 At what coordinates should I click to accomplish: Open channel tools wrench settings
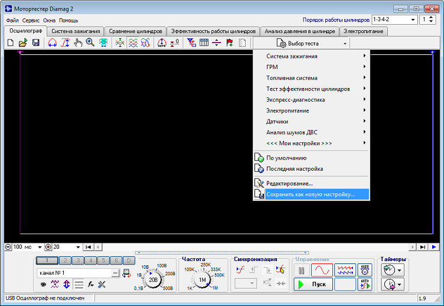click(x=102, y=284)
